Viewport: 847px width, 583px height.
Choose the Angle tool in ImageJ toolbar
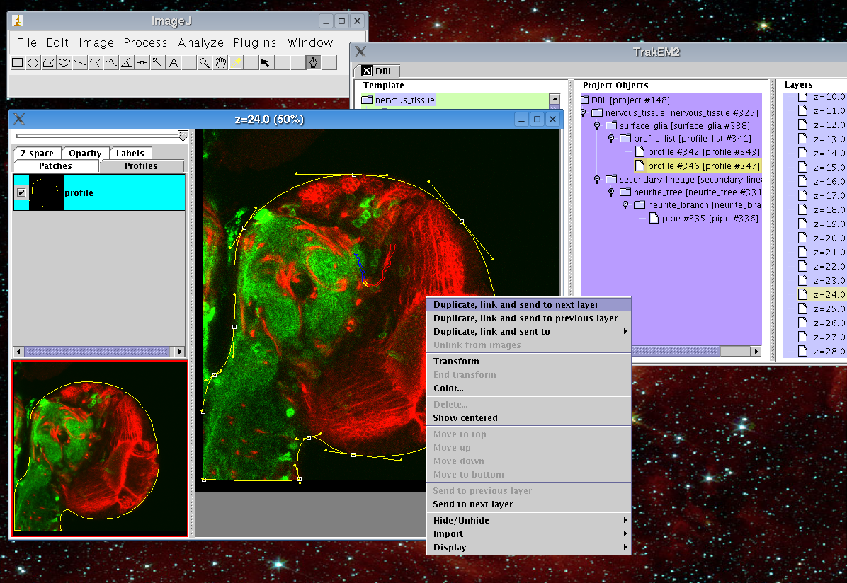(126, 63)
